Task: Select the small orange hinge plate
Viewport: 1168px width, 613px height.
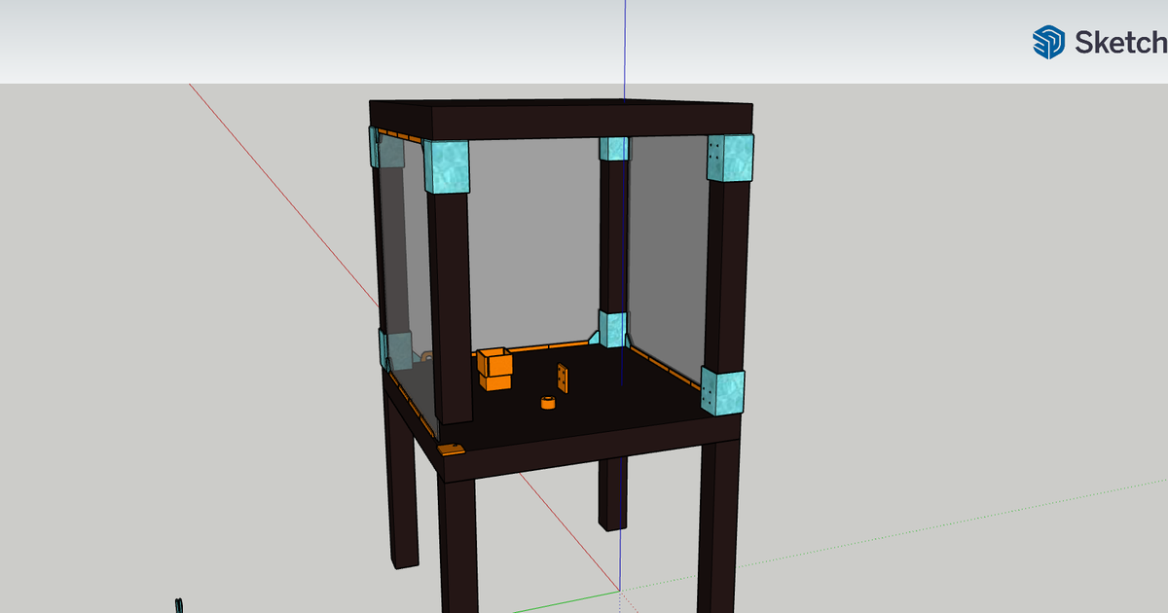Action: [x=565, y=378]
